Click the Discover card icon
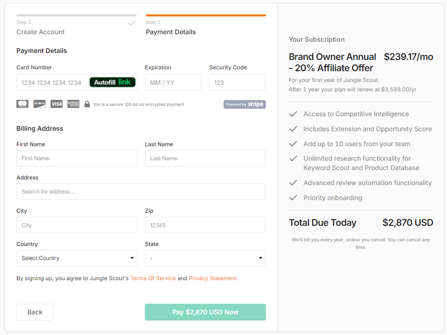The width and height of the screenshot is (447, 335). [39, 104]
